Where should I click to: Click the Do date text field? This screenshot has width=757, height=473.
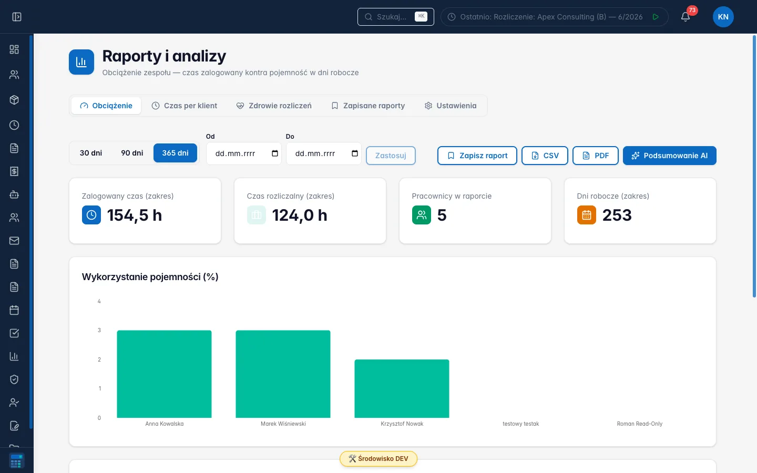324,153
